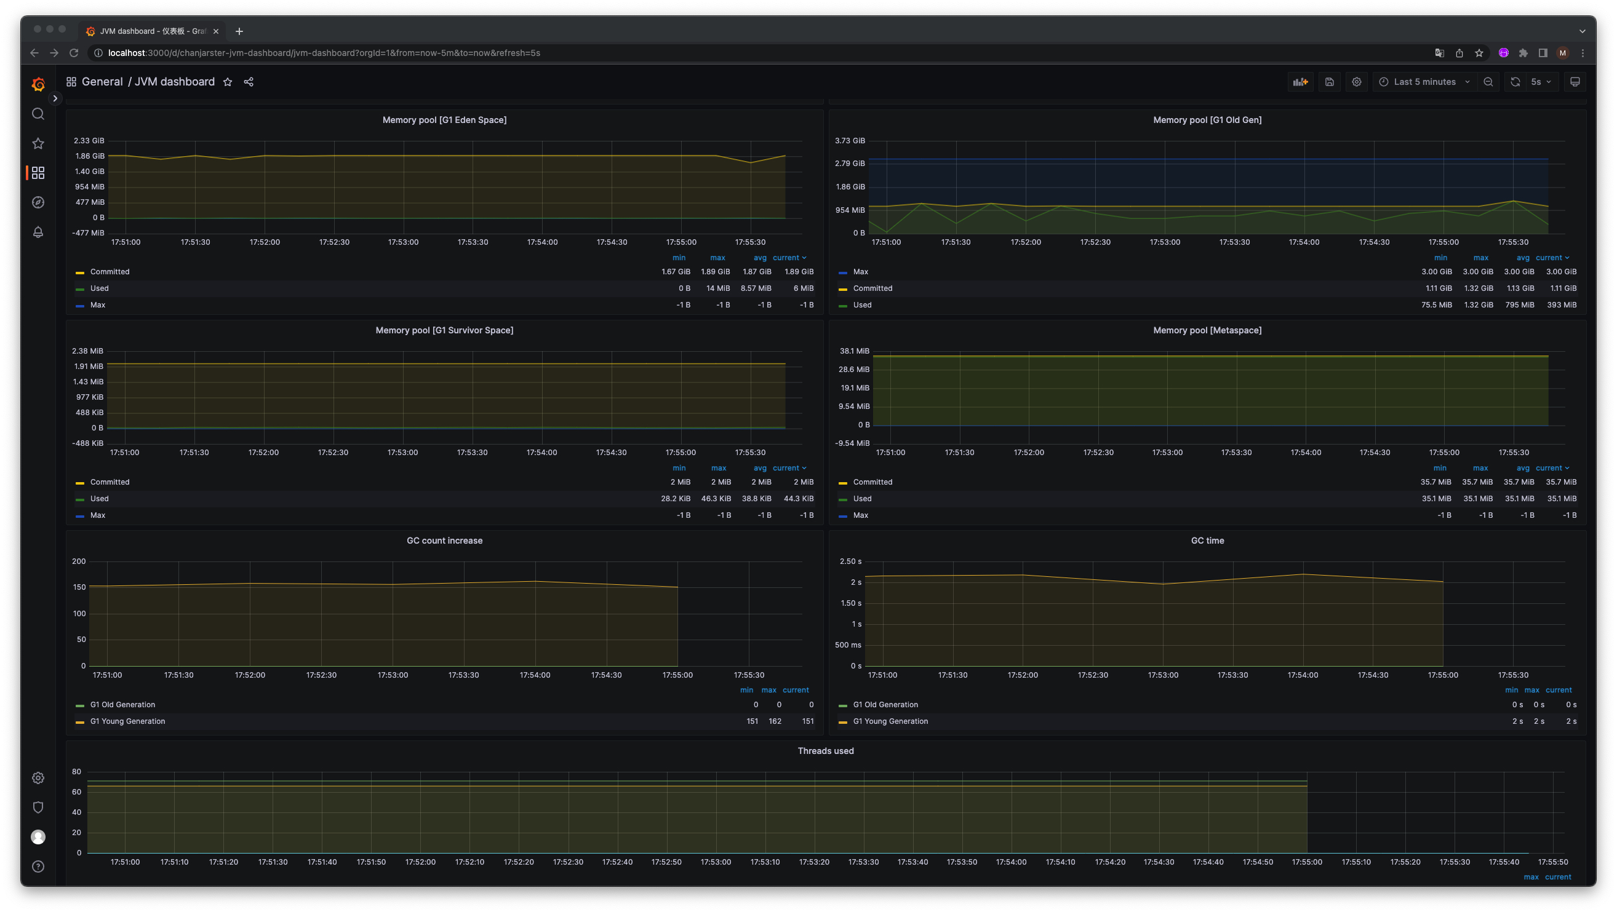Click the General breadcrumb link
This screenshot has height=912, width=1617.
(102, 82)
